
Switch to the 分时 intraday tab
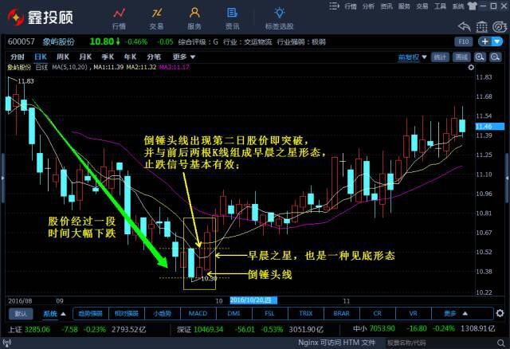[18, 57]
